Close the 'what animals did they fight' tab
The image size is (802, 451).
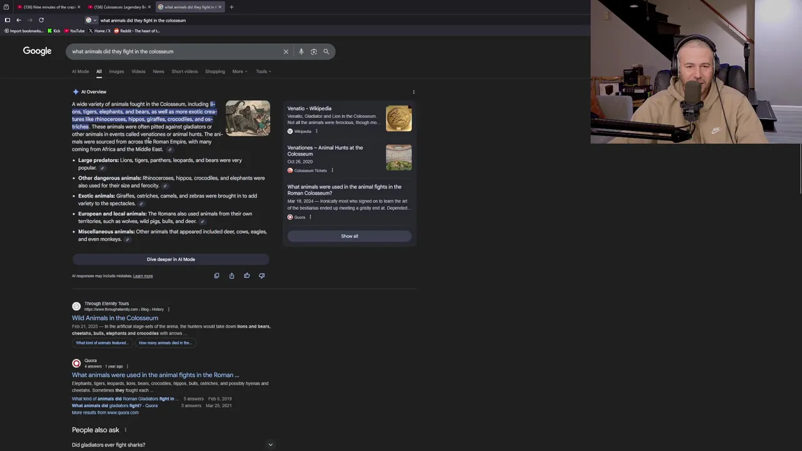coord(220,7)
